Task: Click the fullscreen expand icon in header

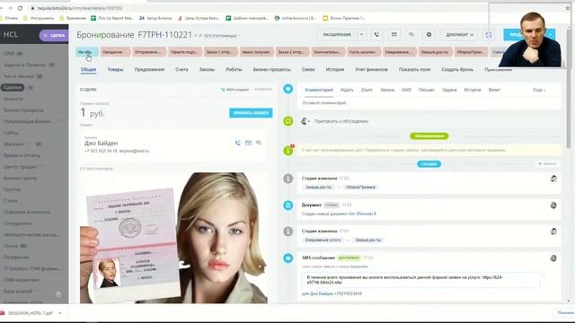Action: pyautogui.click(x=489, y=35)
